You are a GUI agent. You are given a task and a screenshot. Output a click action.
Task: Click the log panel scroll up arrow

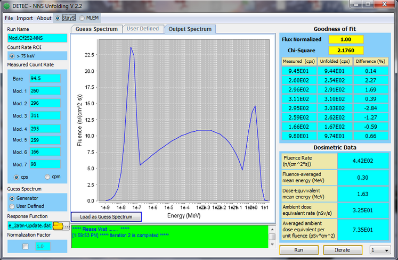[272, 229]
